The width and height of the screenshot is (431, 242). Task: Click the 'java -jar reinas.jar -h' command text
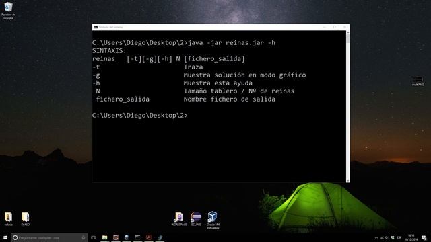232,43
